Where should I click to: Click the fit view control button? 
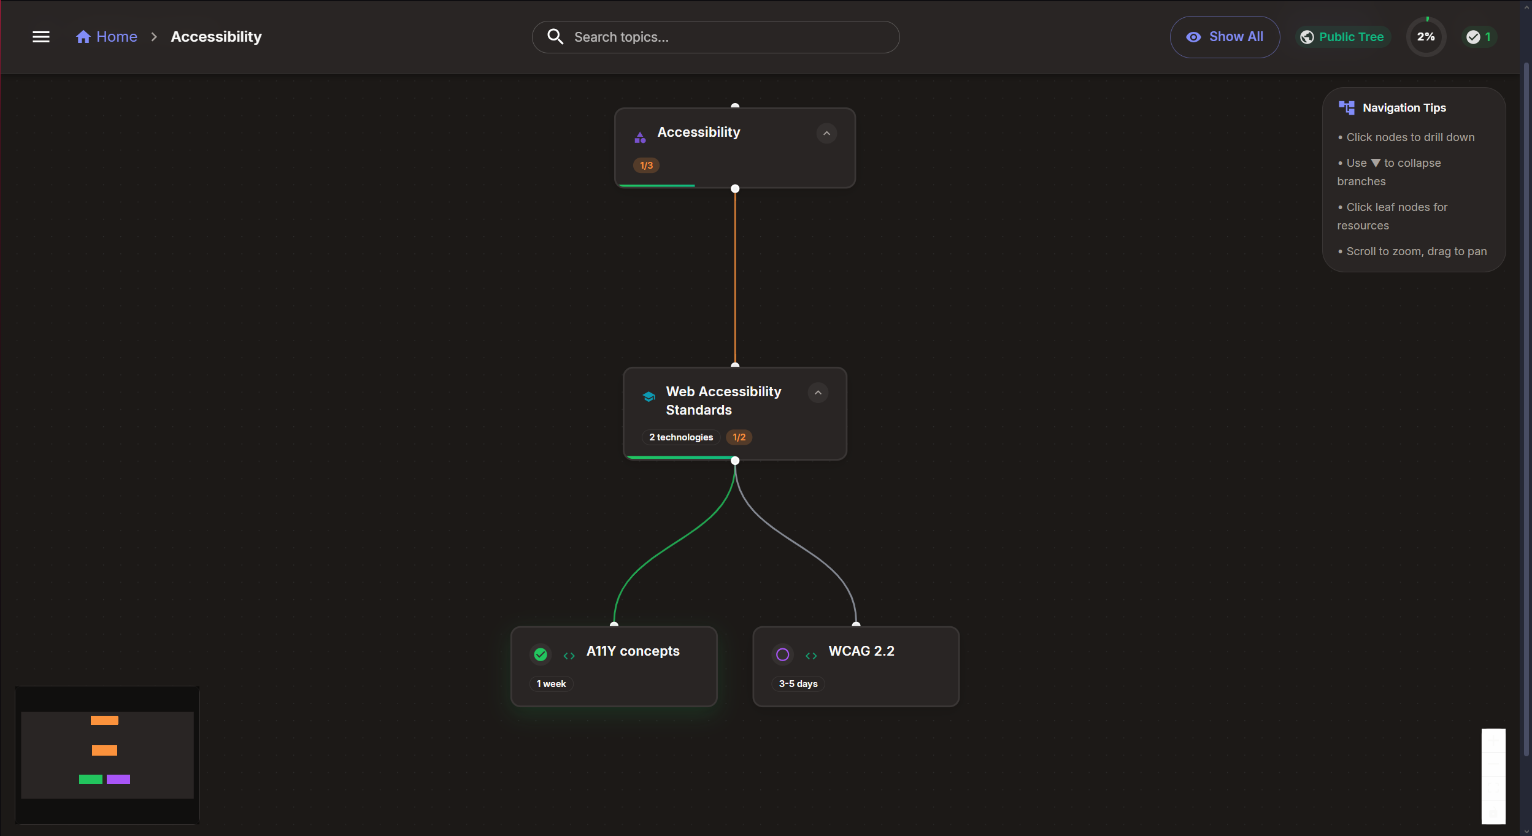1493,788
